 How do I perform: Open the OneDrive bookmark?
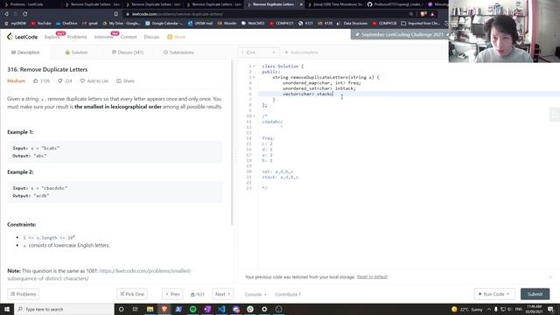(66, 24)
